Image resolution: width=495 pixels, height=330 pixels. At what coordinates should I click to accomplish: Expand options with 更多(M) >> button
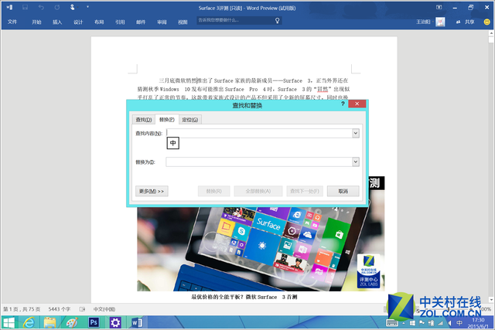(x=152, y=191)
